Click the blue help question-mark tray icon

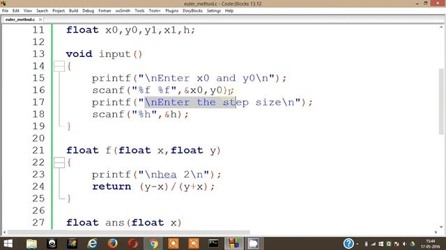coord(348,244)
